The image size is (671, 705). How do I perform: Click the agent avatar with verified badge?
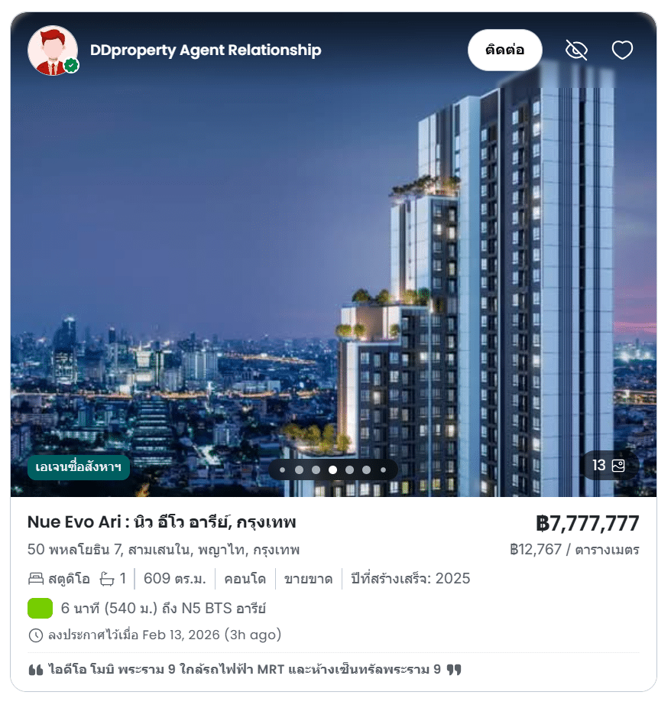coord(53,50)
